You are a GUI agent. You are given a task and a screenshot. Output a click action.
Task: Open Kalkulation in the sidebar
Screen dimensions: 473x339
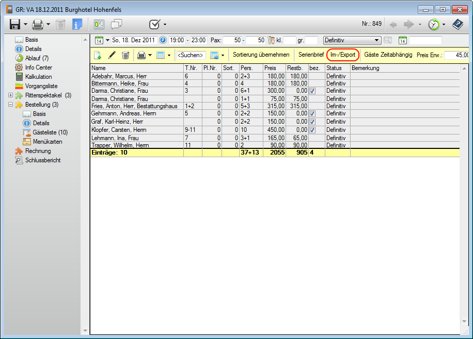click(38, 77)
